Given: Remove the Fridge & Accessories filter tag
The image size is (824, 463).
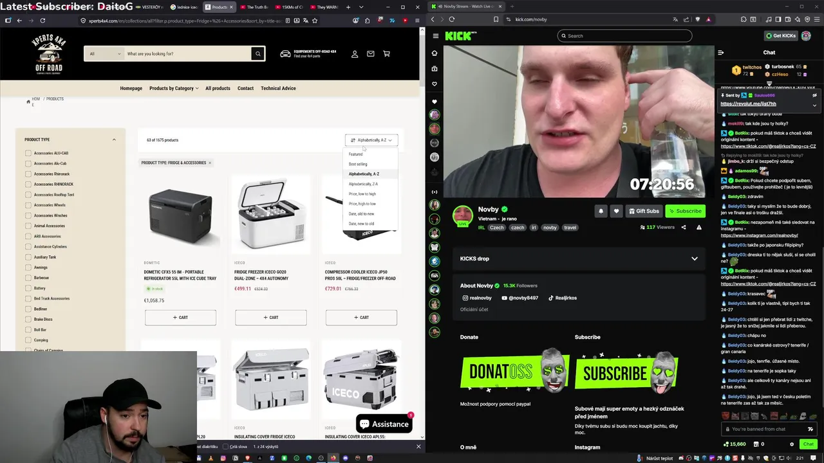Looking at the screenshot, I should [209, 163].
